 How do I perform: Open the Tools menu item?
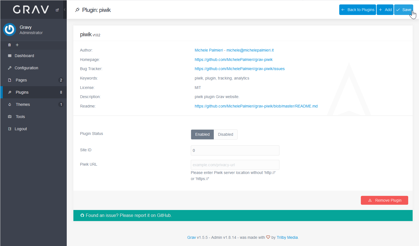pos(34,117)
